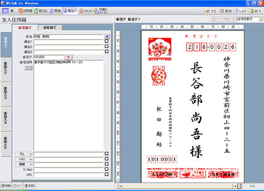This screenshot has width=264, height=191.
Task: Open the TEL label dropdown arrow
Action: 31,153
